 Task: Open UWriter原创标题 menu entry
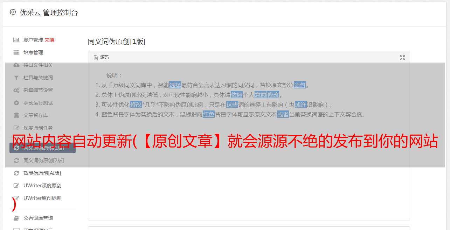tap(42, 198)
